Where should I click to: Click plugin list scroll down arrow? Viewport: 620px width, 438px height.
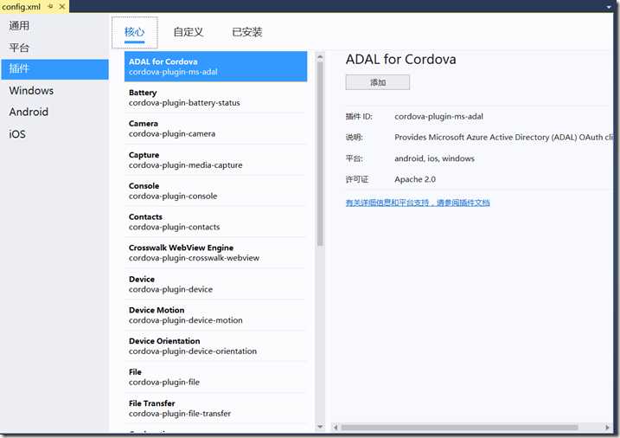(320, 427)
